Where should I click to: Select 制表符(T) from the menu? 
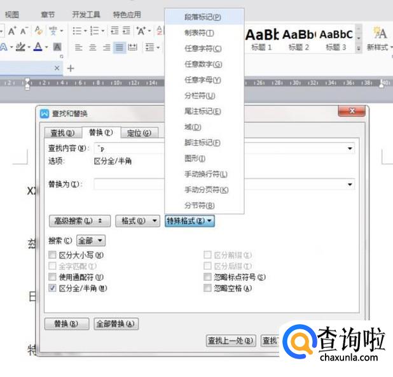tap(204, 33)
